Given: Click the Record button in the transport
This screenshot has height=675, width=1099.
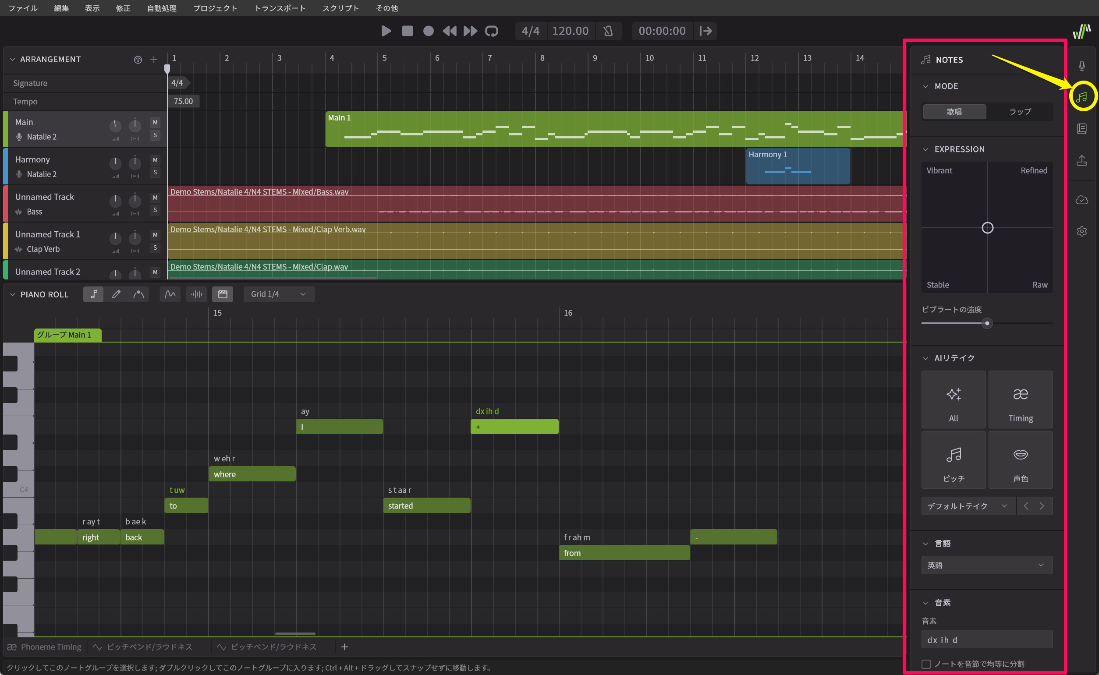Looking at the screenshot, I should point(428,31).
